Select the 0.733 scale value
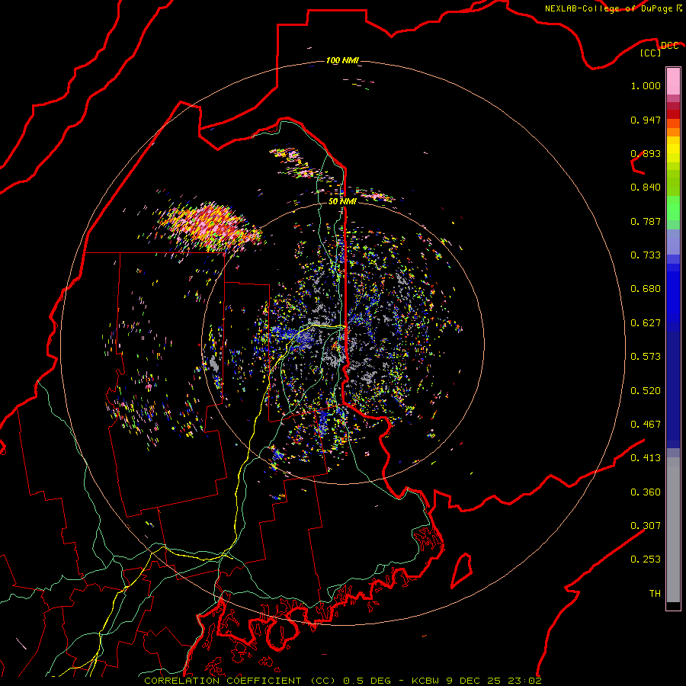 coord(646,255)
